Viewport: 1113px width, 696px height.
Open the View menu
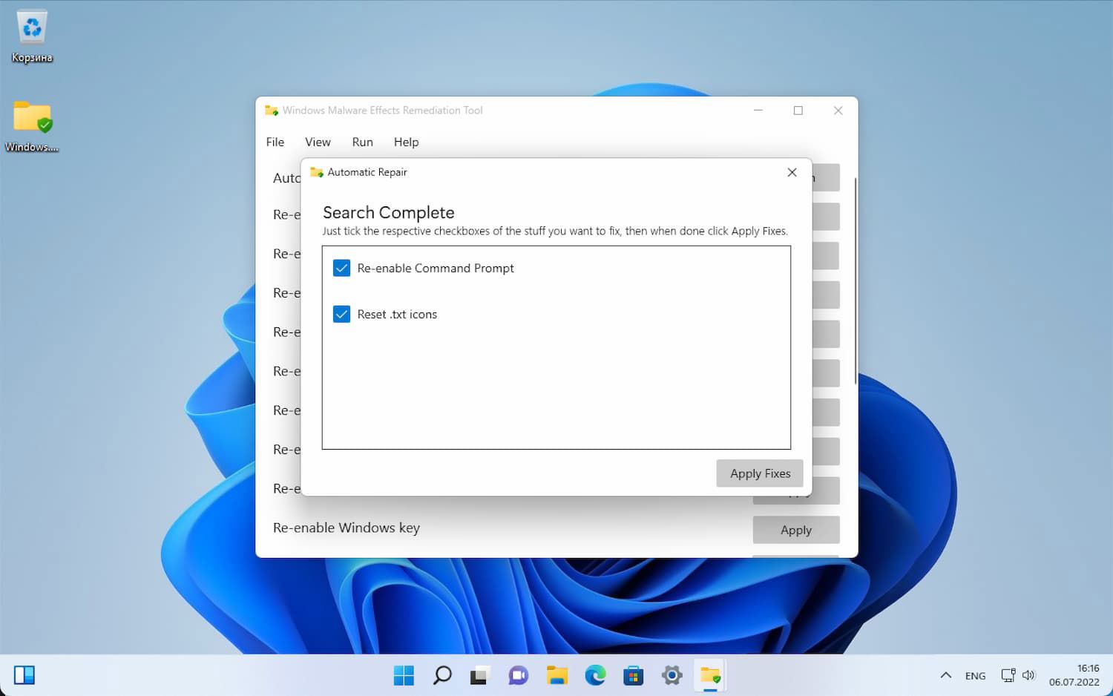click(318, 142)
